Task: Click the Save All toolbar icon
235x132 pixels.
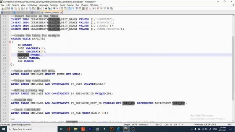Action: tap(12, 8)
